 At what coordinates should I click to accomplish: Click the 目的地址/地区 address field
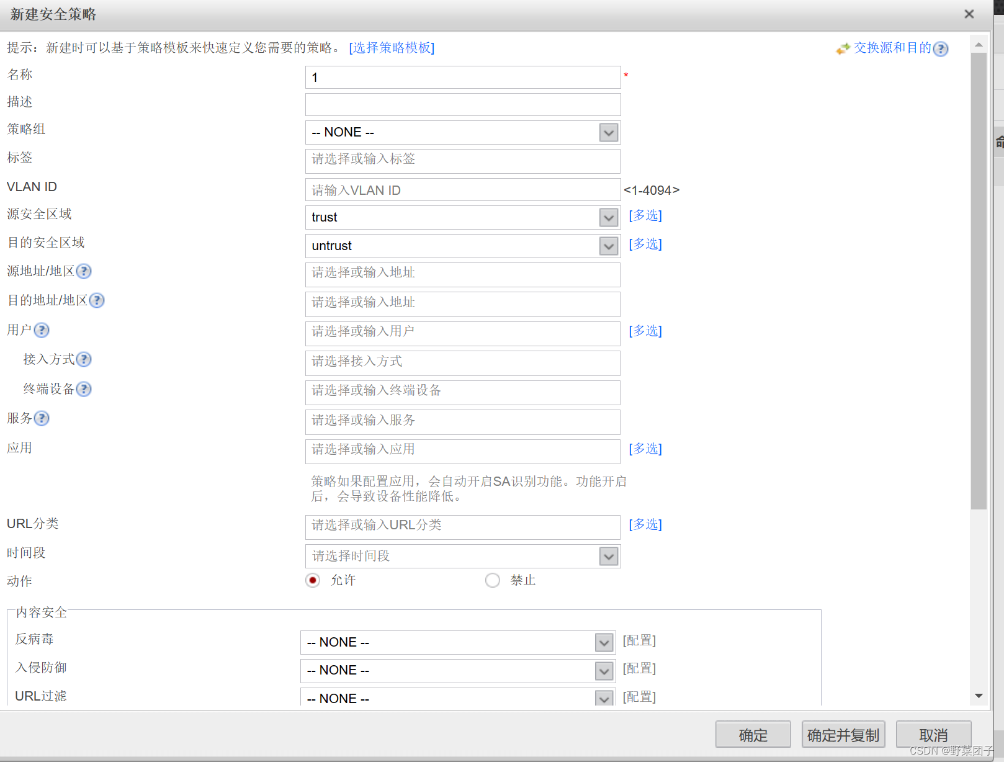463,304
